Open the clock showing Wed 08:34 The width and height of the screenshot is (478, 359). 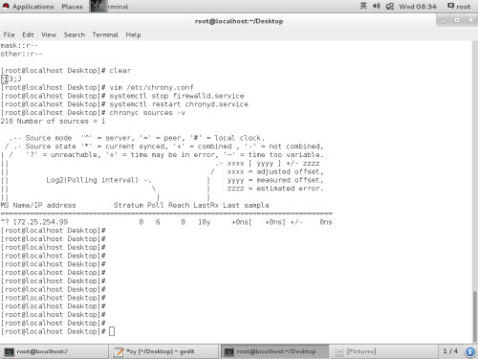coord(418,7)
